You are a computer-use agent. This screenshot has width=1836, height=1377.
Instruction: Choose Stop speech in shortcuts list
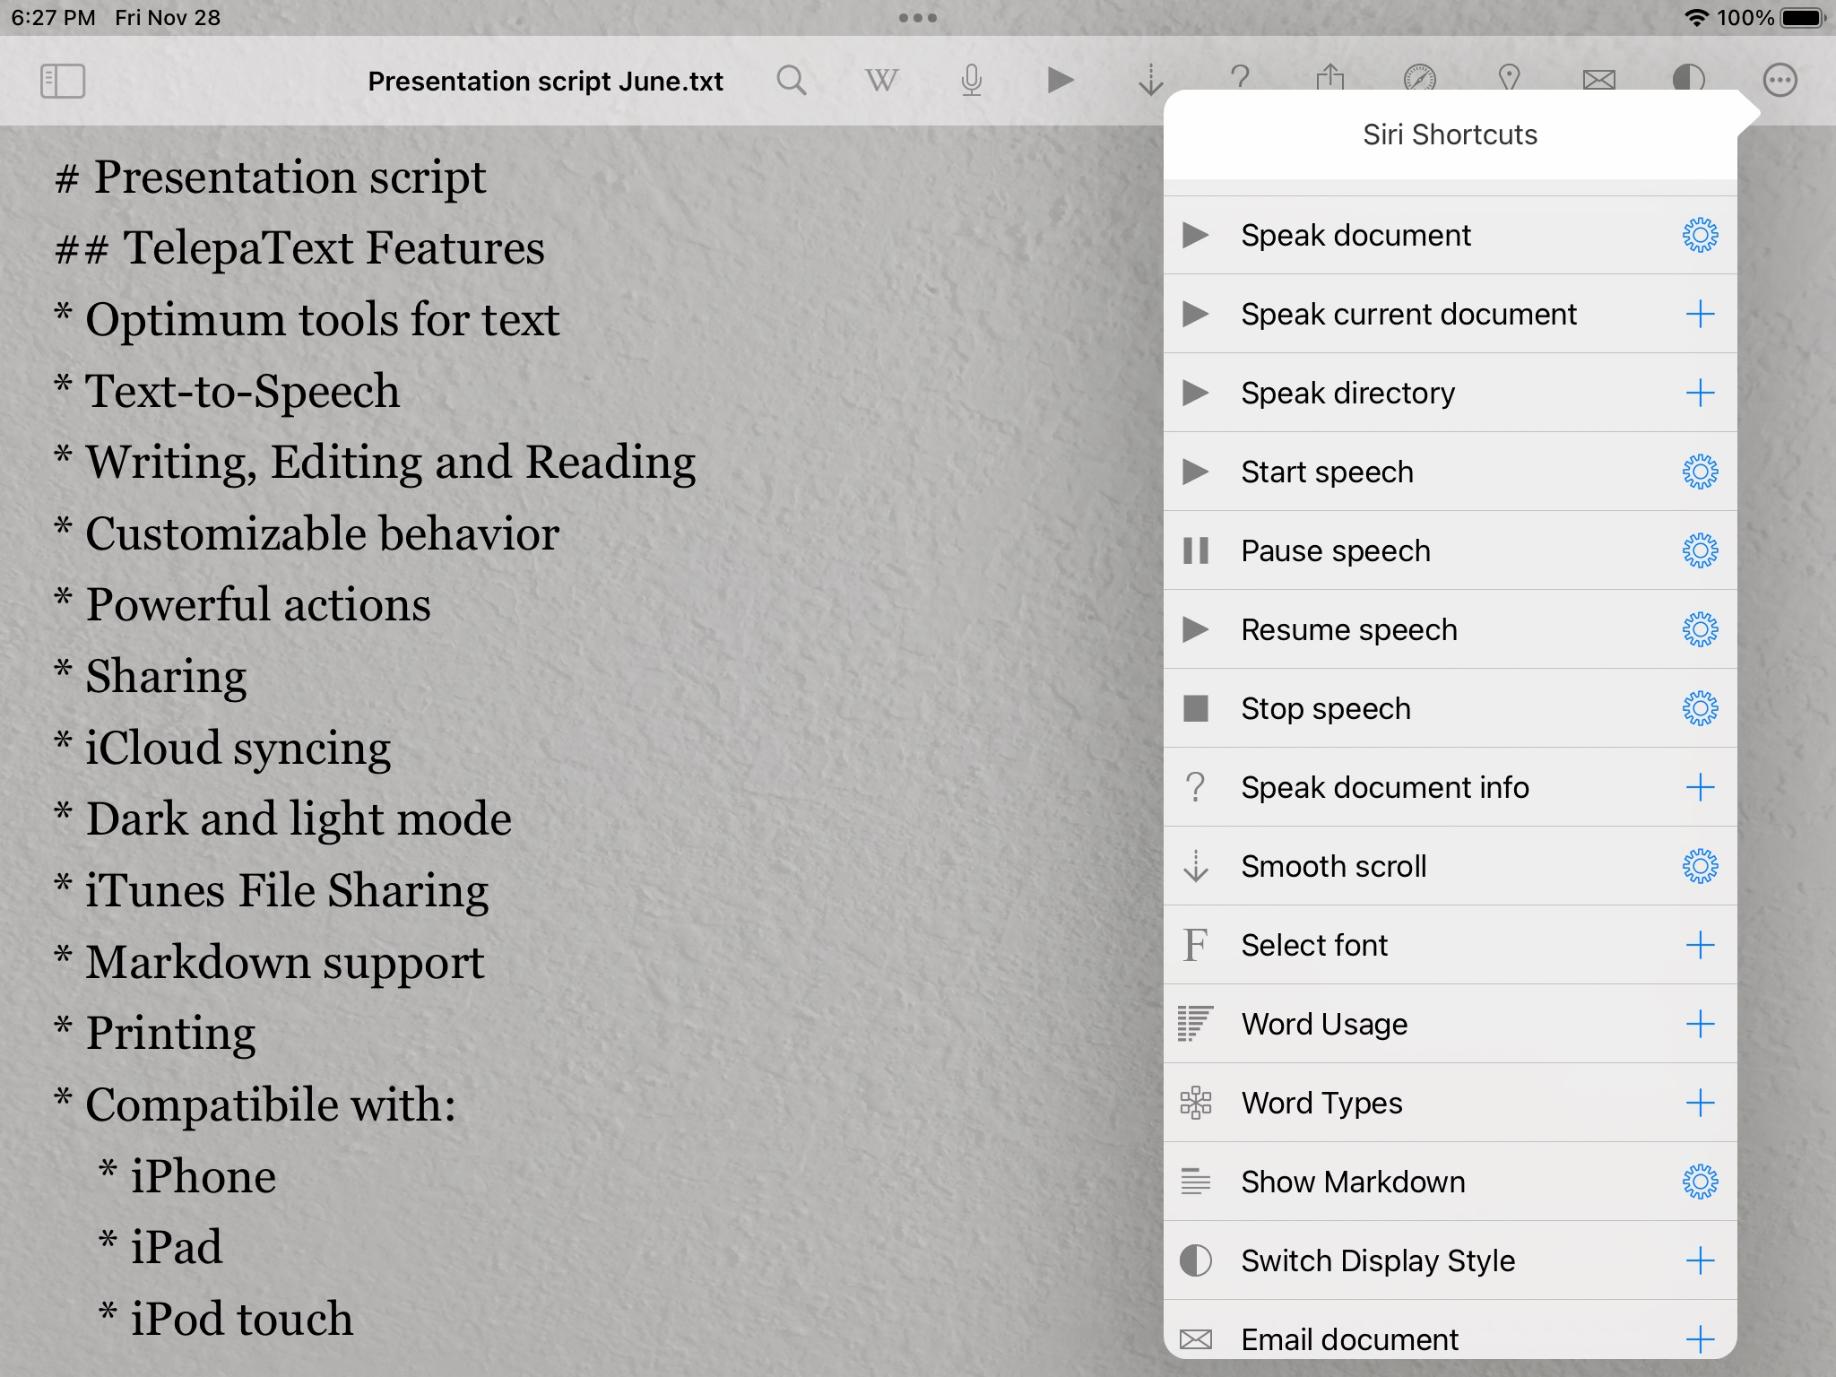tap(1325, 709)
